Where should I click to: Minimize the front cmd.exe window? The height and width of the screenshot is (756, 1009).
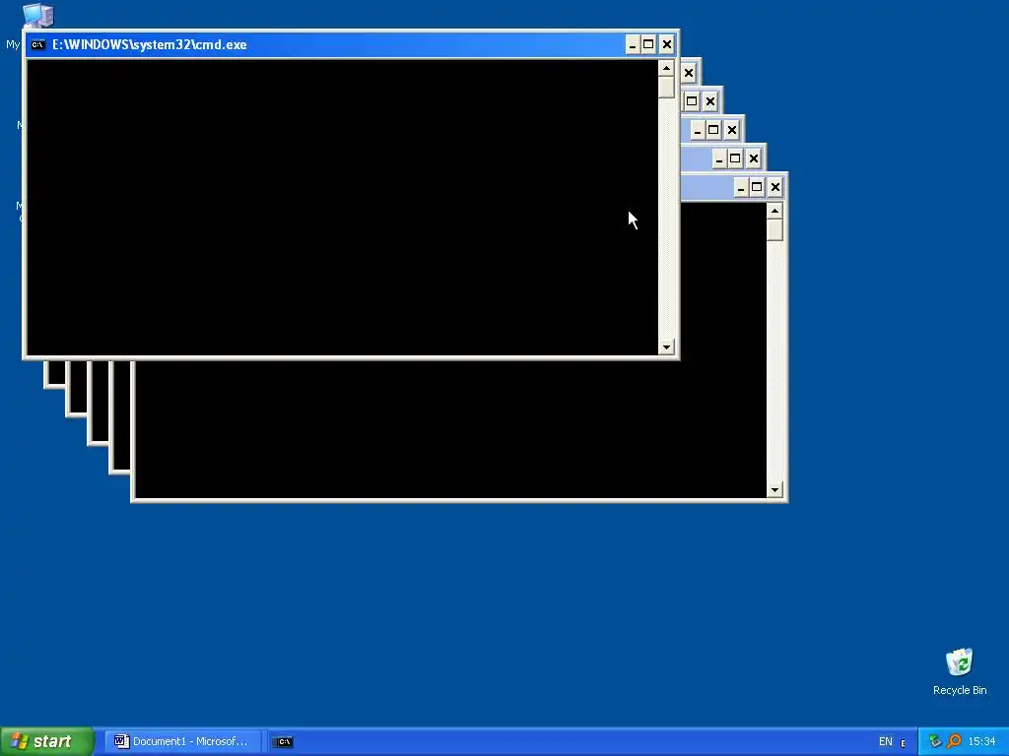click(633, 44)
